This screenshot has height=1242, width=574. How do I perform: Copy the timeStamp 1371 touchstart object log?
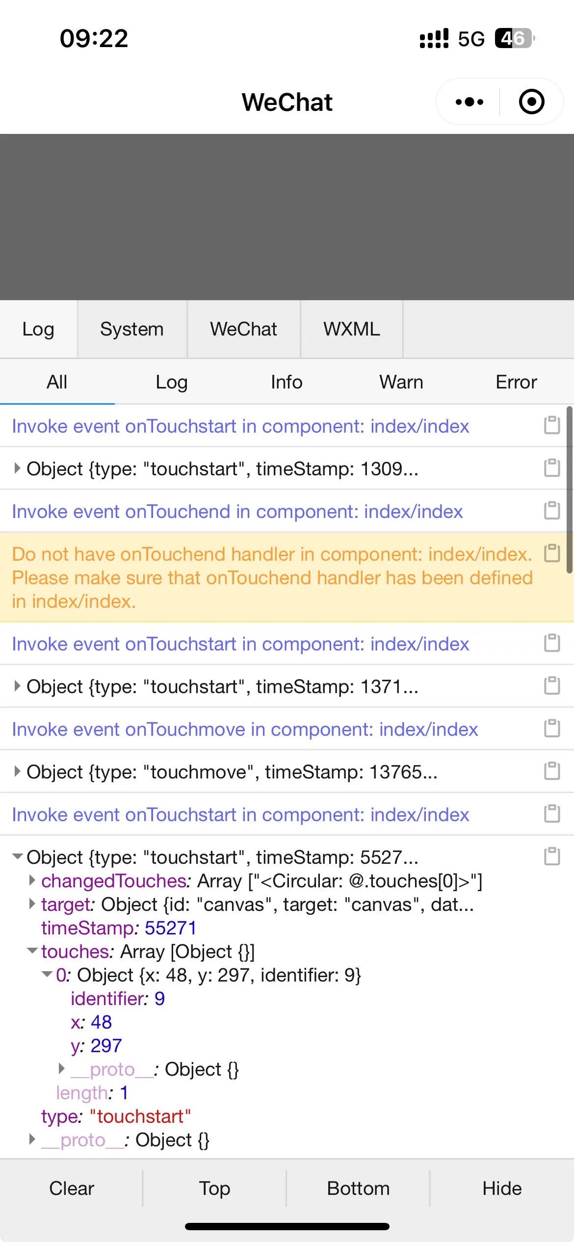click(552, 686)
